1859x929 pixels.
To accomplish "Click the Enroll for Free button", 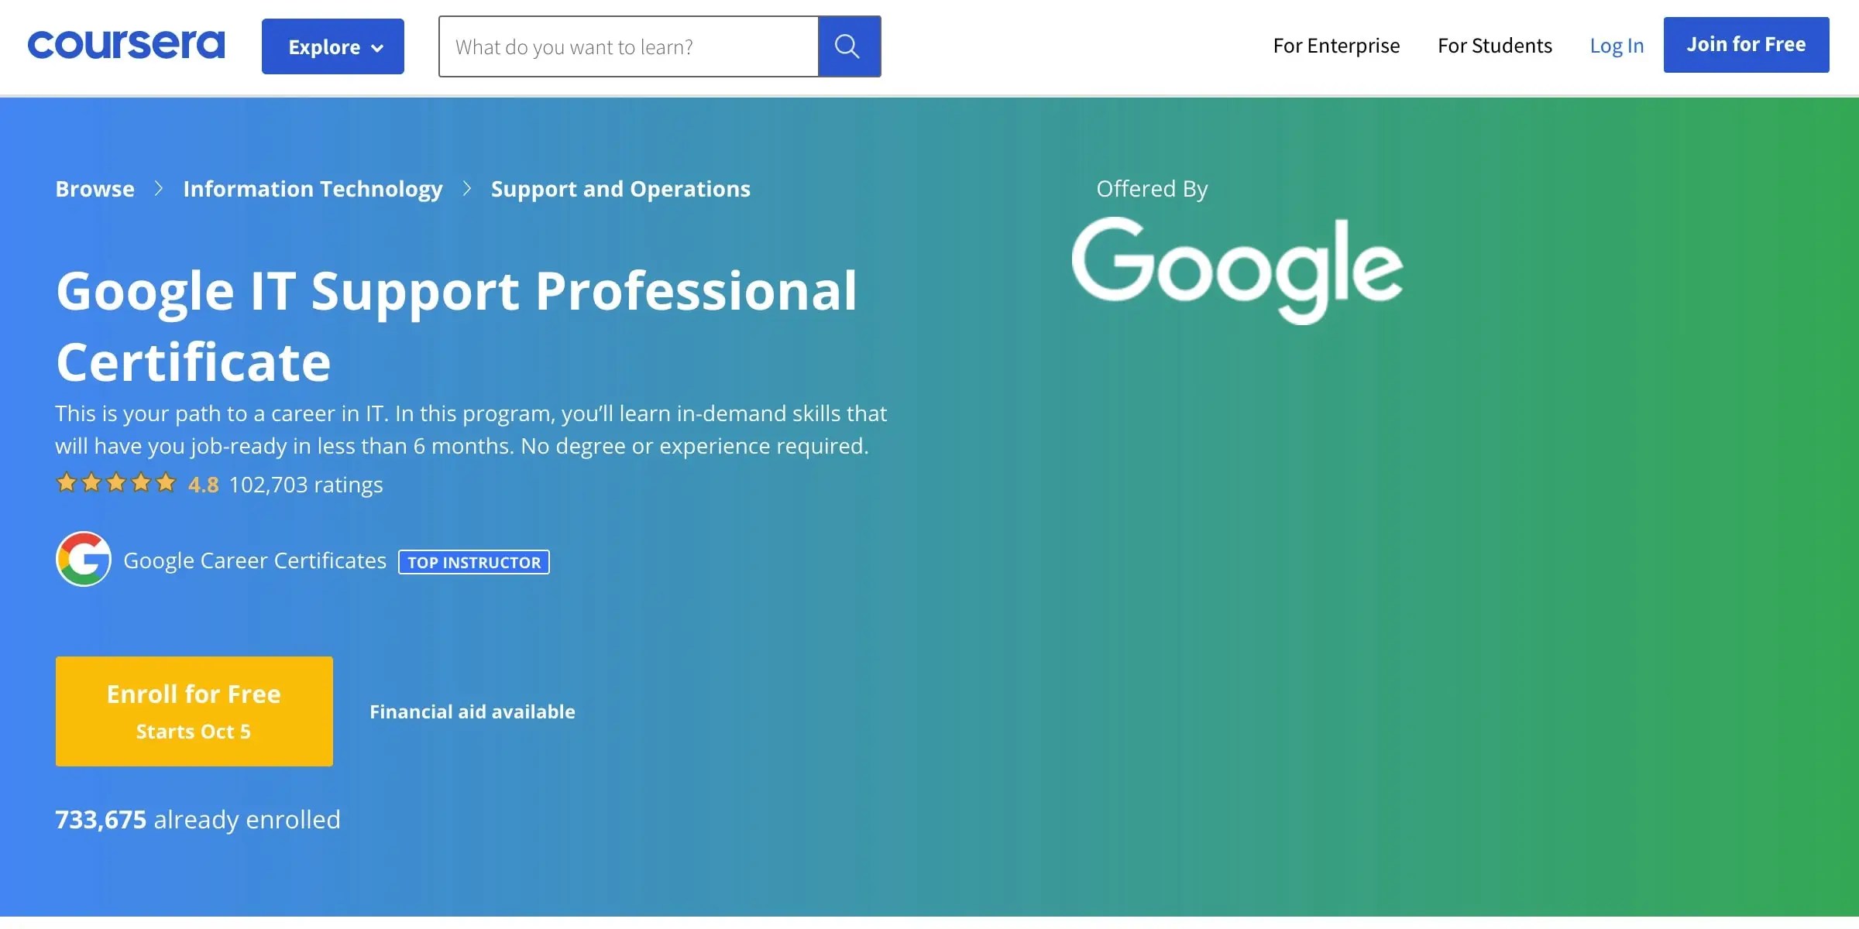I will click(194, 711).
